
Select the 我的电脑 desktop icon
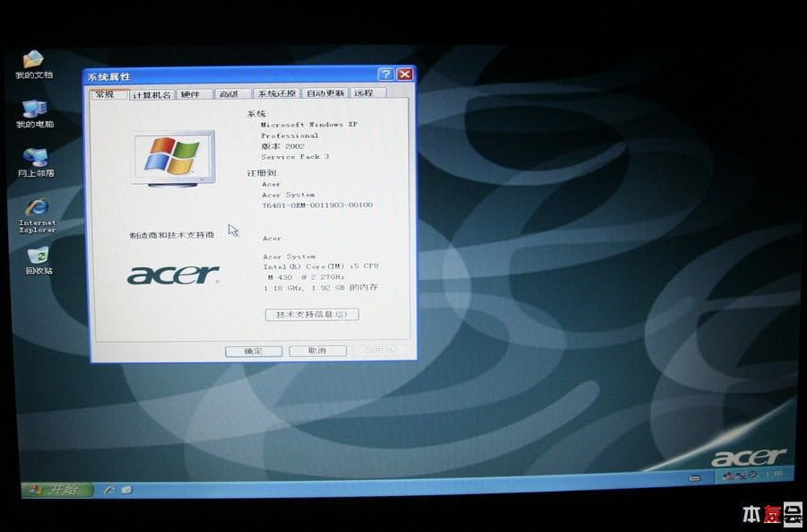[34, 114]
